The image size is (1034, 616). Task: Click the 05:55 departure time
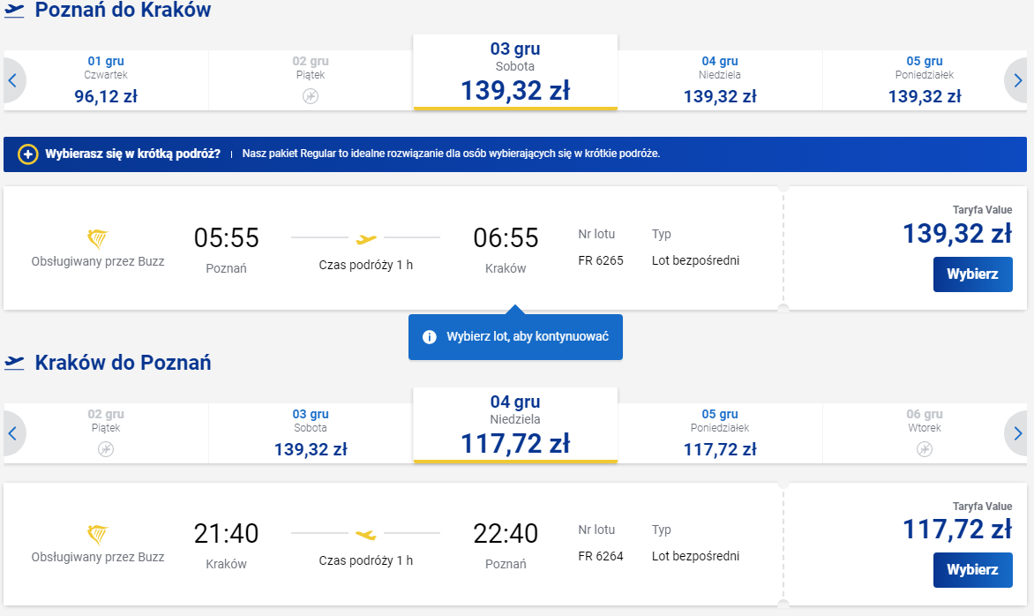pos(226,238)
